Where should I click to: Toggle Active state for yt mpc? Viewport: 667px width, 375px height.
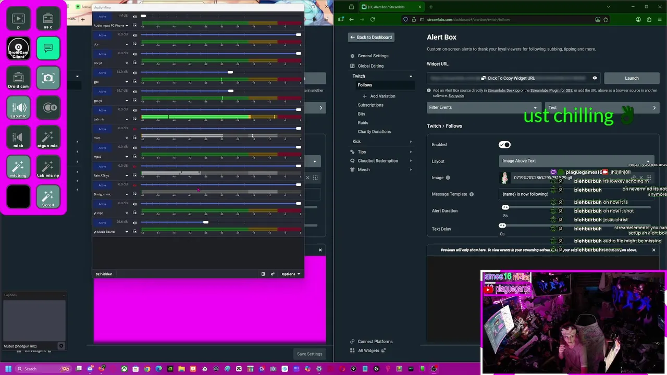pos(103,204)
